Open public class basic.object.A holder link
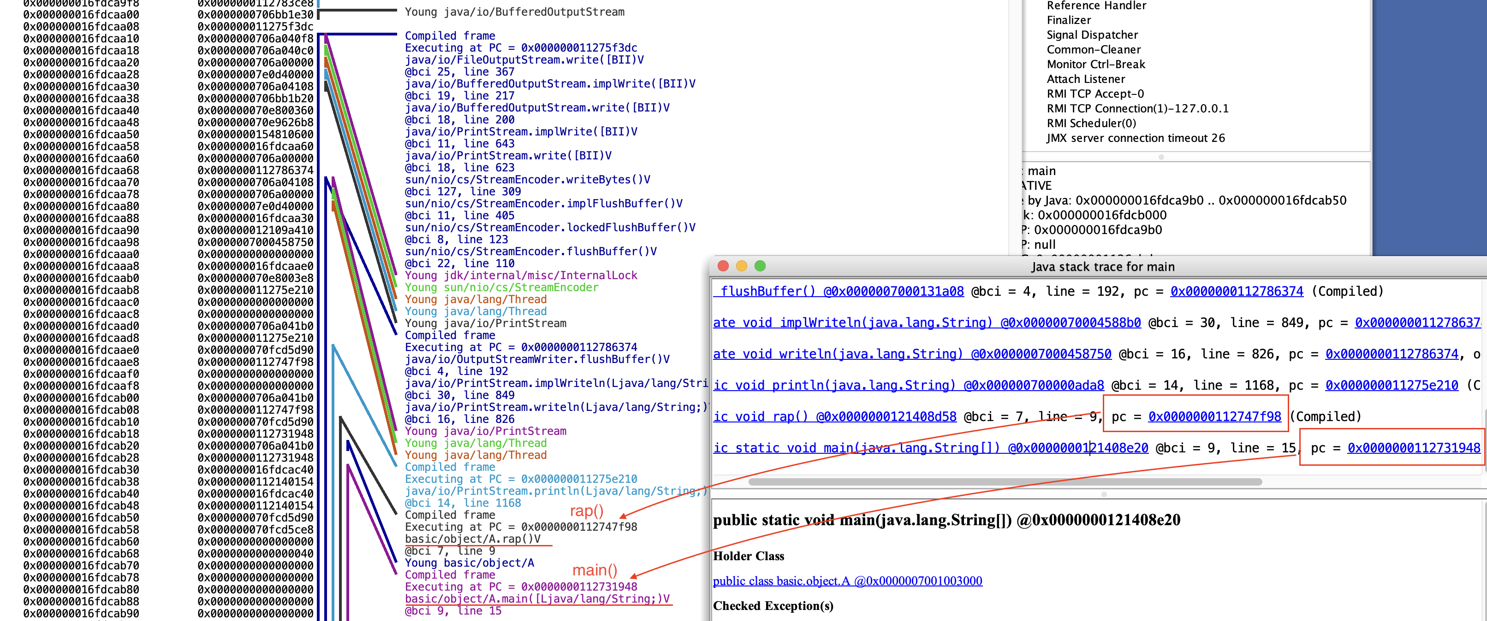The height and width of the screenshot is (621, 1487). (x=847, y=580)
